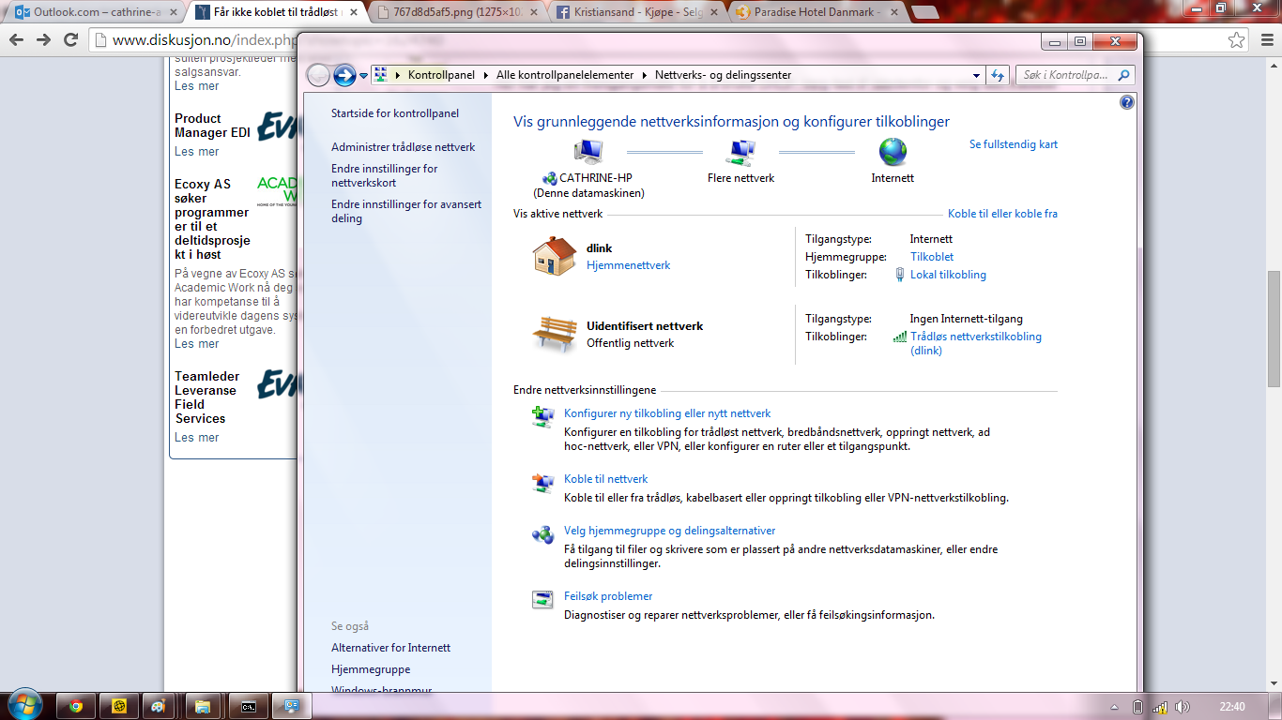The width and height of the screenshot is (1282, 720).
Task: Switch to the Paradise Hotel Danmark tab
Action: pos(817,12)
